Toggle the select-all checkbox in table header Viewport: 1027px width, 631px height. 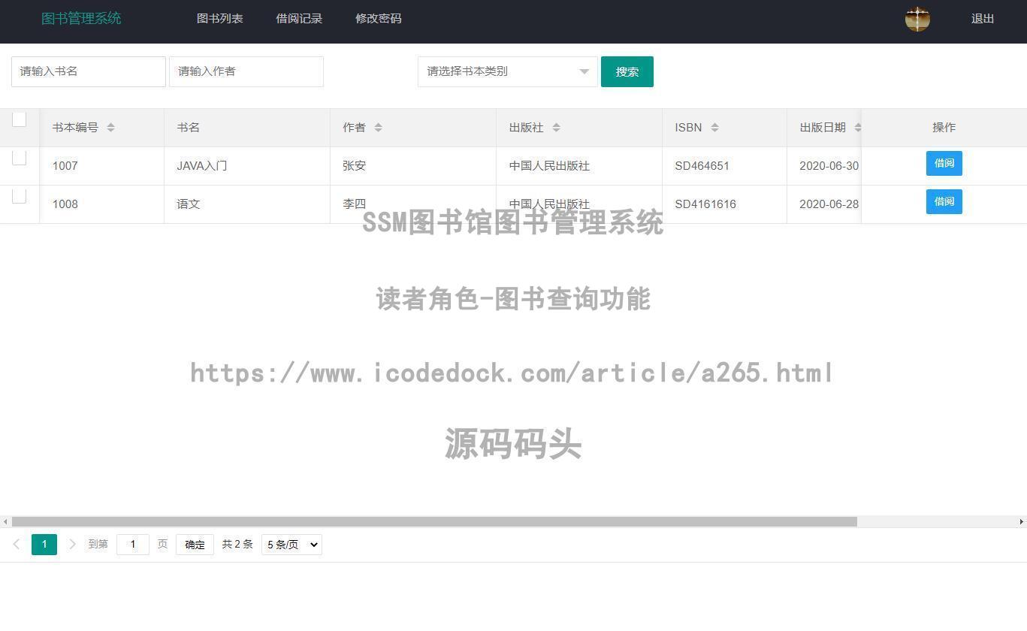(19, 119)
